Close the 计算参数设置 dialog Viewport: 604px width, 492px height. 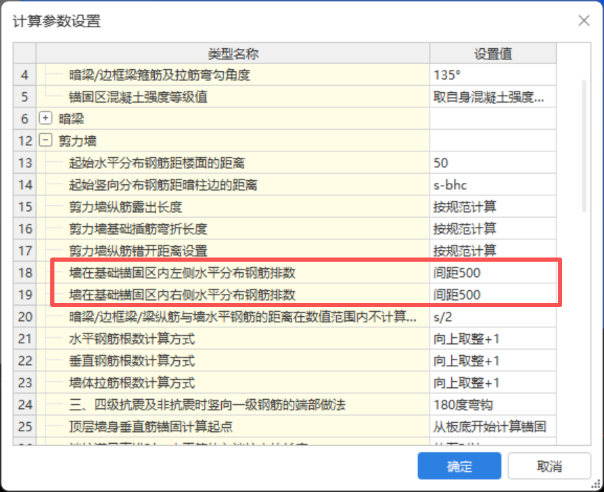(x=584, y=20)
